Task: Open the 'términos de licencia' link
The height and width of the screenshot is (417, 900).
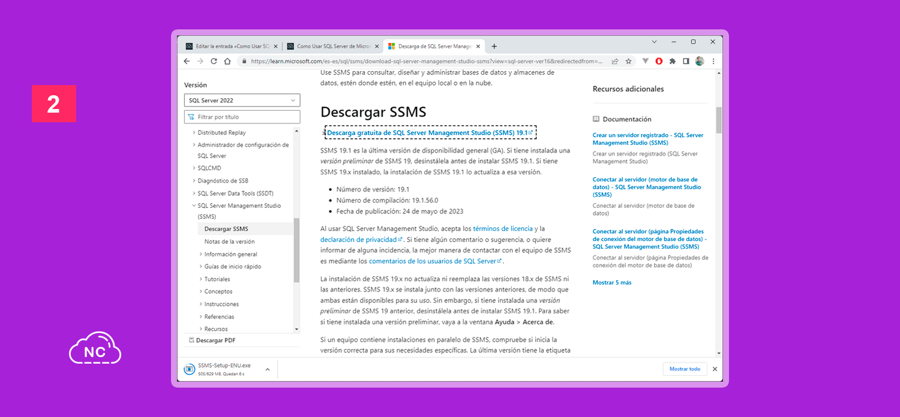Action: pos(503,228)
